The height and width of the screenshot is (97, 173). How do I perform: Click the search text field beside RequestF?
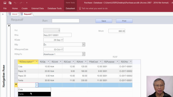click(x=65, y=21)
